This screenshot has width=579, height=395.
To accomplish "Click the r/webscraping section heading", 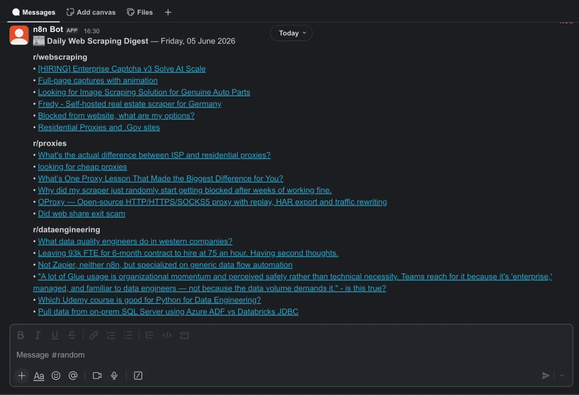I will (x=60, y=57).
